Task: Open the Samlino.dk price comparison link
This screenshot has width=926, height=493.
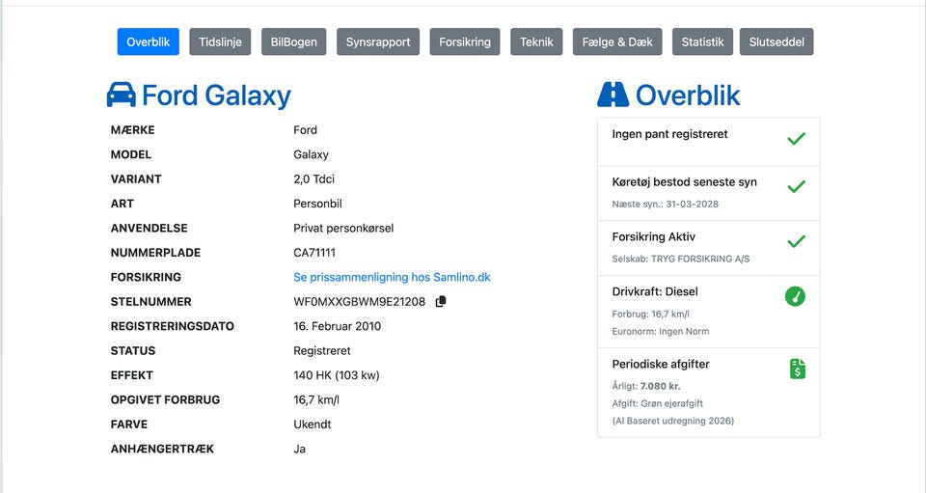Action: click(x=393, y=277)
